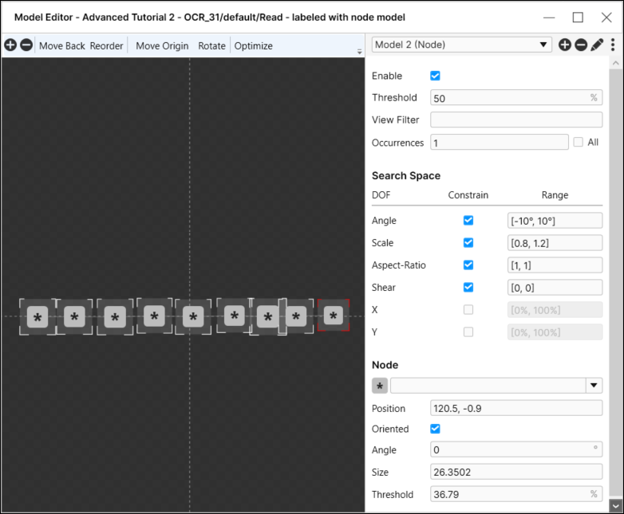
Task: Maximize the Model Editor window
Action: [x=578, y=18]
